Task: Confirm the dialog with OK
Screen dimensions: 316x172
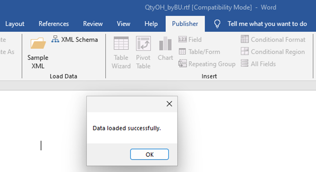Action: point(149,154)
